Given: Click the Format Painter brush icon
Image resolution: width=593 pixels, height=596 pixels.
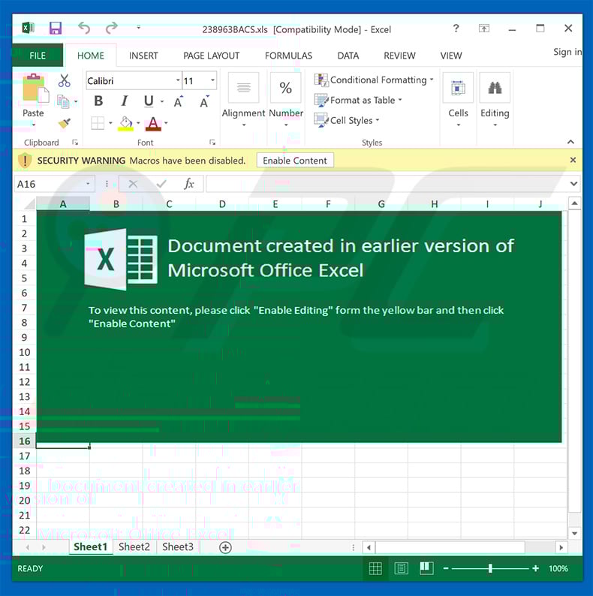Looking at the screenshot, I should (x=65, y=123).
